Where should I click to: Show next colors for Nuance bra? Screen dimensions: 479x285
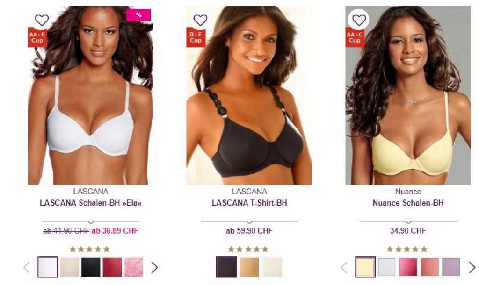472,268
